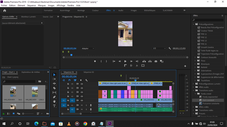Image resolution: width=227 pixels, height=127 pixels.
Task: Open the 1/2 playback resolution dropdown
Action: point(159,48)
